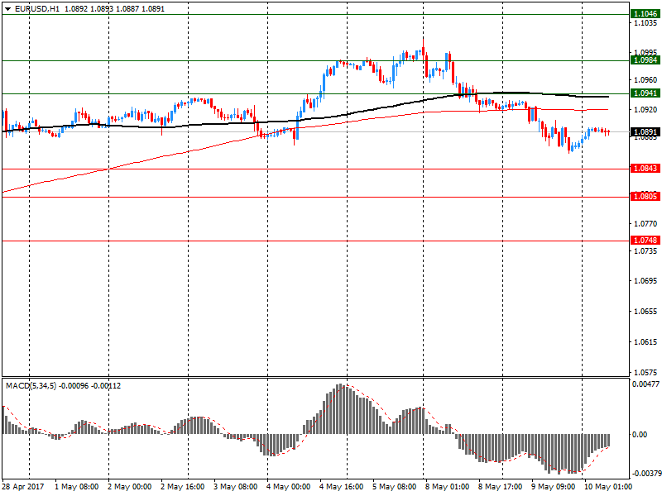Select the 10 May 01:00 time label
The height and width of the screenshot is (496, 662).
608,487
